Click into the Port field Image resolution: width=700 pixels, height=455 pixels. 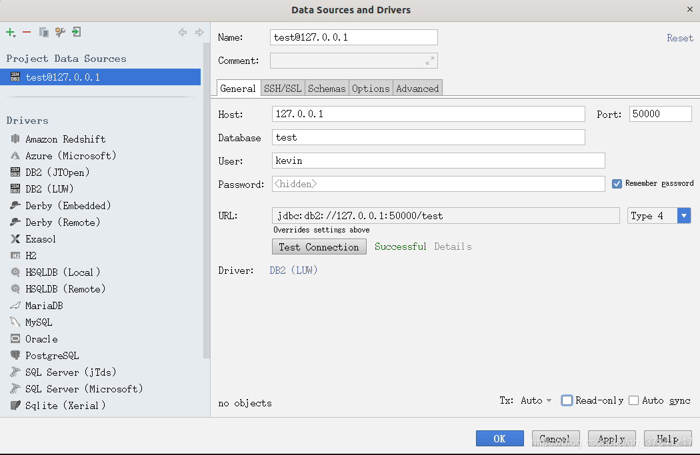pyautogui.click(x=660, y=114)
